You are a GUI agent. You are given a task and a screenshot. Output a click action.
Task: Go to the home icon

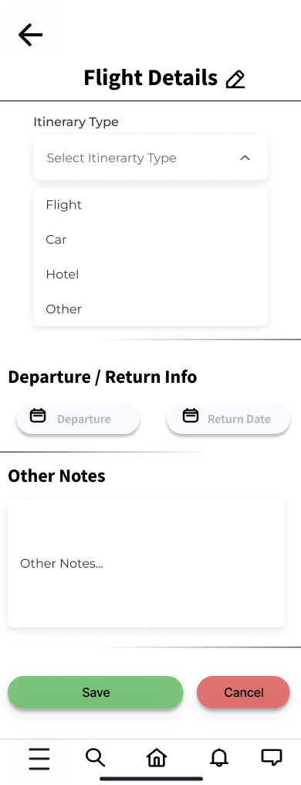157,757
